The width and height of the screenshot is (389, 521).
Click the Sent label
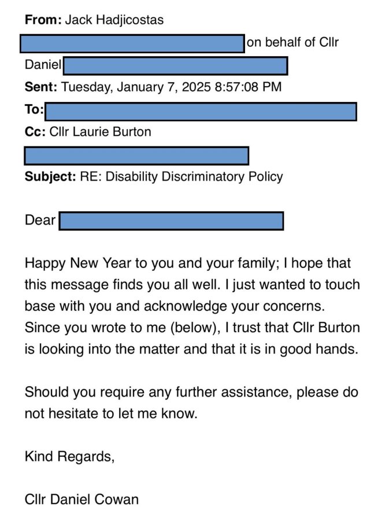41,87
